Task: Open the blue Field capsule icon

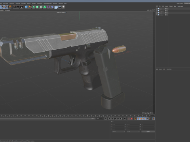Action: [52, 7]
